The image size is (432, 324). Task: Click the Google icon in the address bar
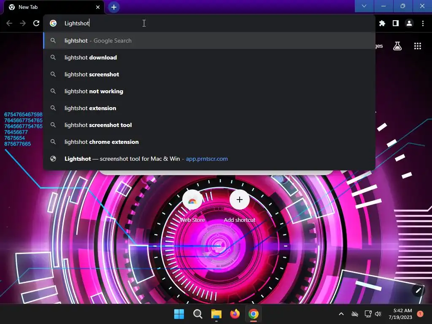53,24
